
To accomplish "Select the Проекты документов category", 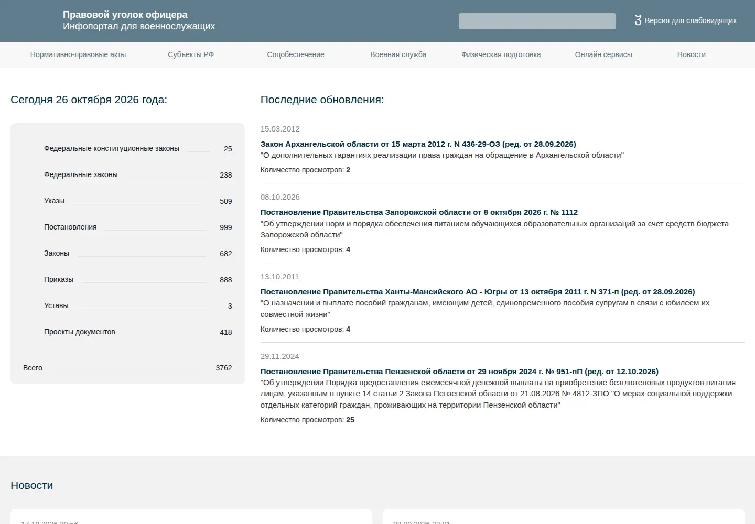I will click(80, 332).
